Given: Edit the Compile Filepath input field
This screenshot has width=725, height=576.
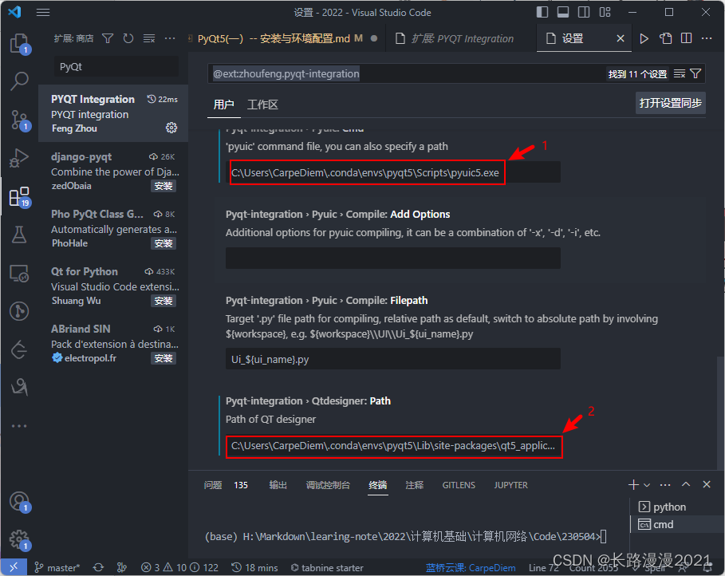Looking at the screenshot, I should point(393,359).
